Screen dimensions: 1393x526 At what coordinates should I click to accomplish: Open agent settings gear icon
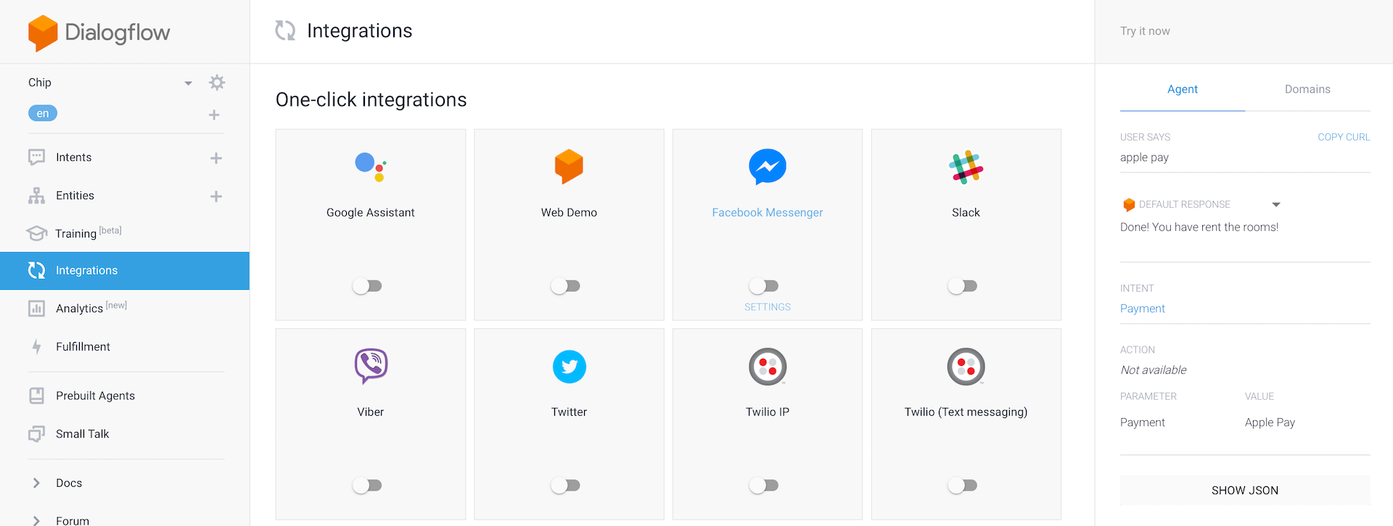click(x=216, y=83)
